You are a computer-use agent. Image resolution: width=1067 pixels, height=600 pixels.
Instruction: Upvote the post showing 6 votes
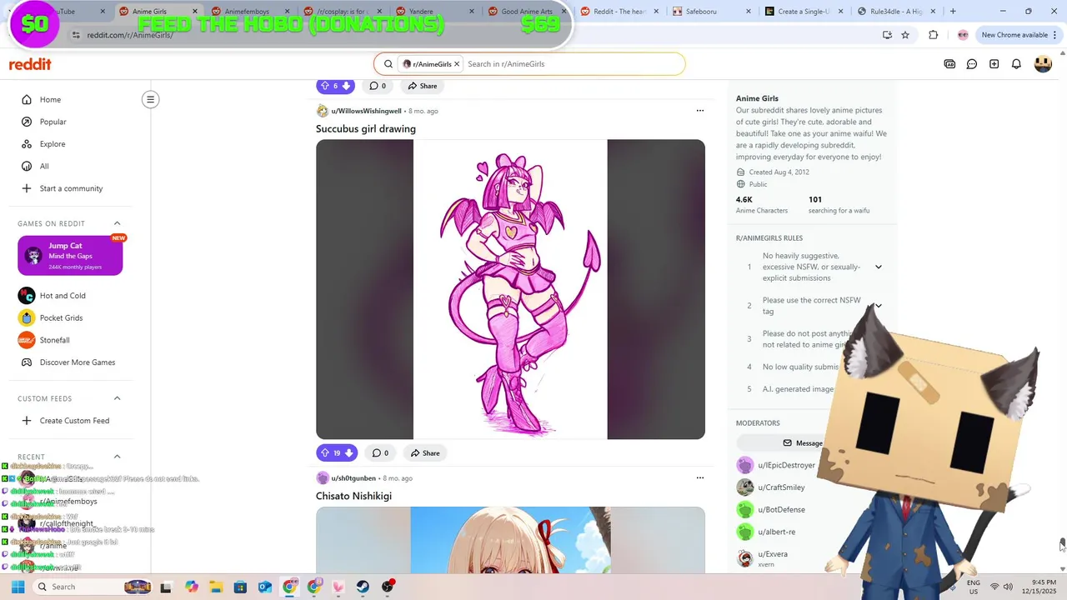pos(324,86)
